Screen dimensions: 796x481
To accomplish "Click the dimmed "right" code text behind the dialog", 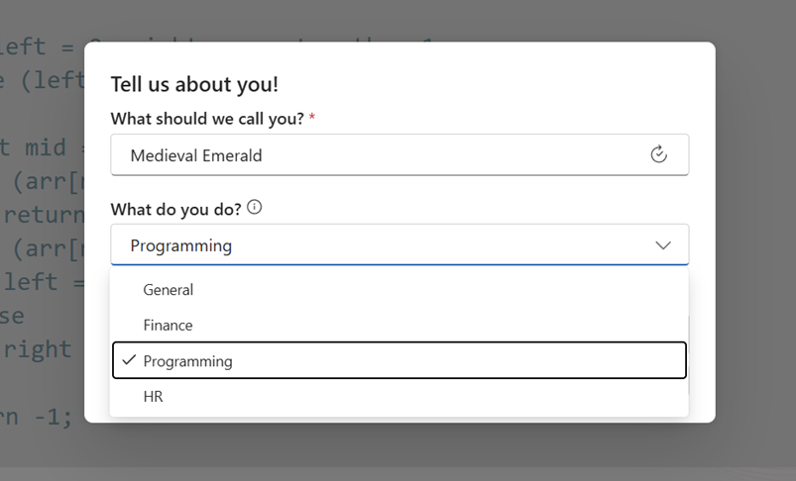I will 37,349.
